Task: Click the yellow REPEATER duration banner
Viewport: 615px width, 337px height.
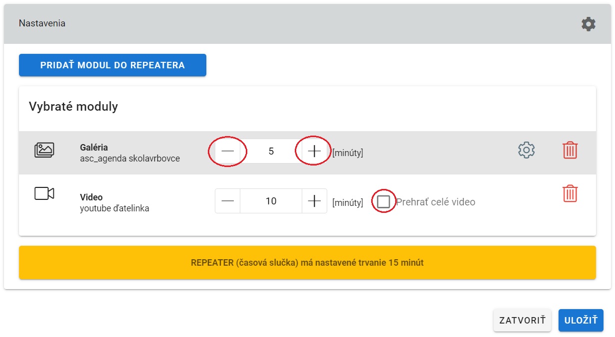Action: click(x=307, y=262)
